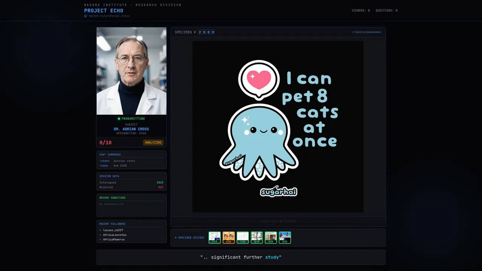Click the CLASSIFICATION PENDING bar
Screen dimensions: 482x271
pyautogui.click(x=278, y=221)
